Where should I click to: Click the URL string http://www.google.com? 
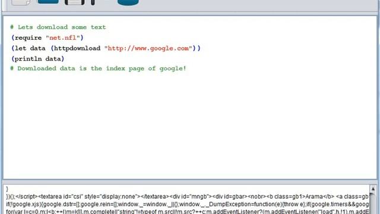[148, 48]
